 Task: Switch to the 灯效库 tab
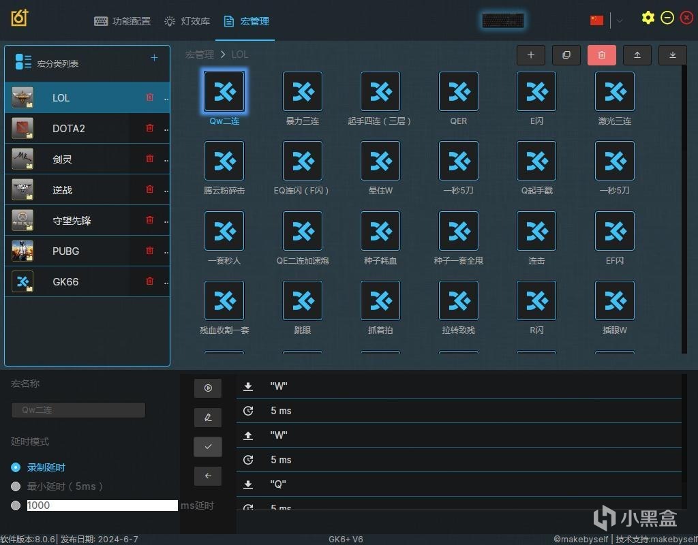(x=187, y=21)
